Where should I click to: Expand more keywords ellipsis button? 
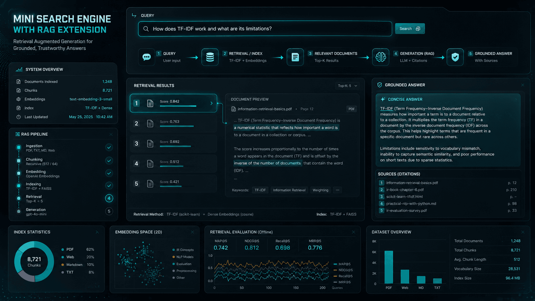(x=337, y=190)
